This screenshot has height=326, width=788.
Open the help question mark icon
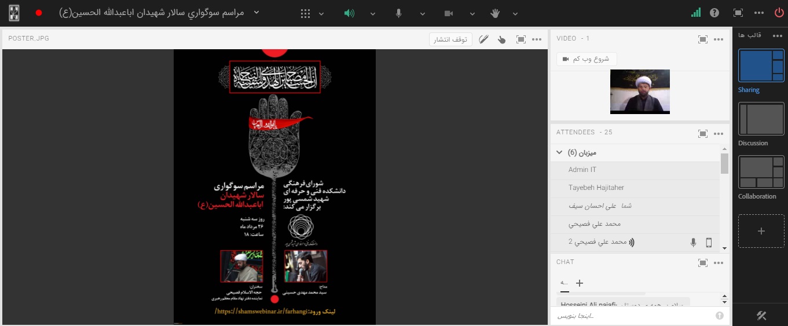(714, 13)
